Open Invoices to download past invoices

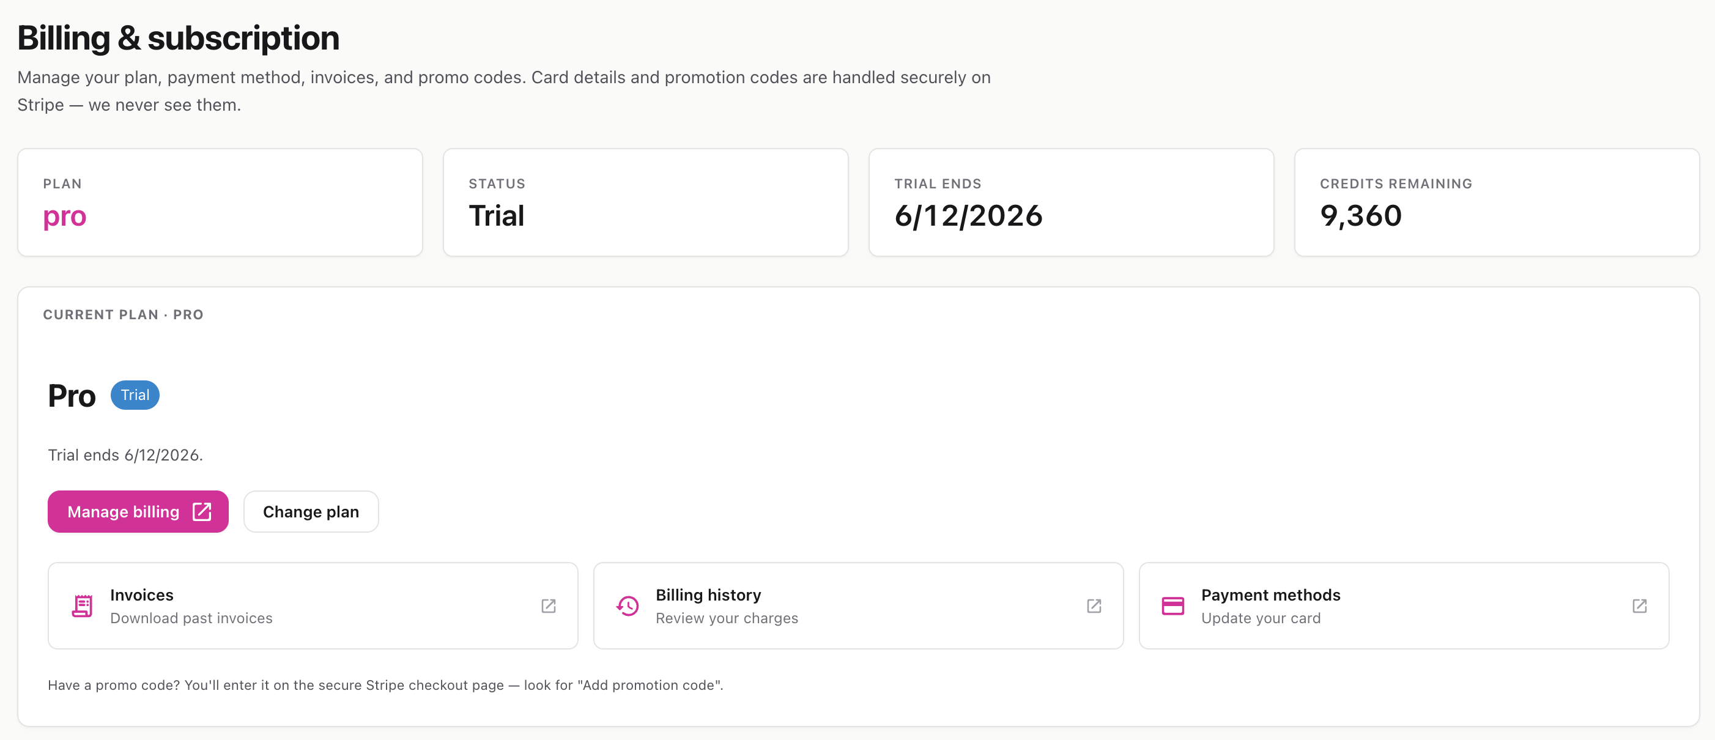pyautogui.click(x=313, y=605)
